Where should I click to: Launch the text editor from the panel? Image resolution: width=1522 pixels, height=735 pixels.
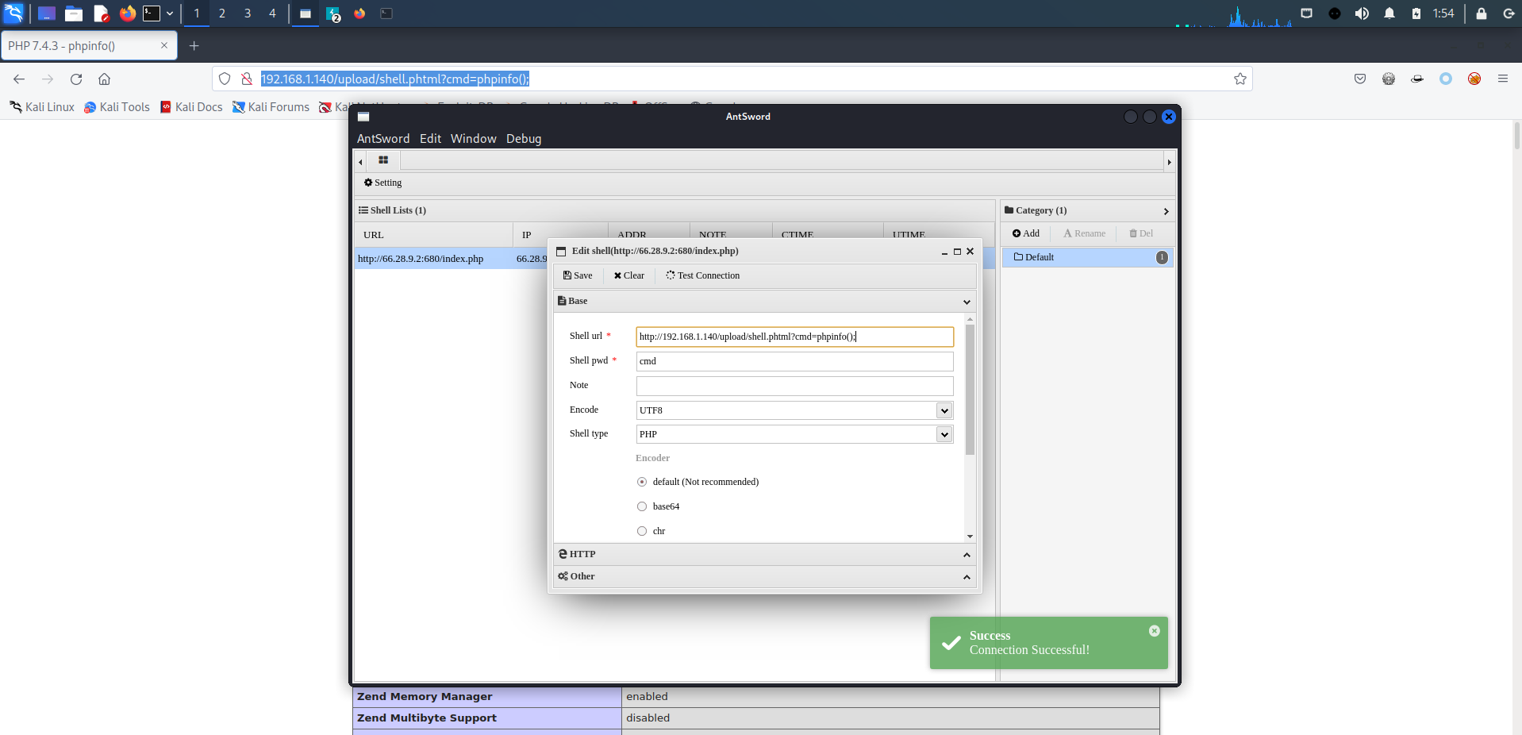point(101,13)
